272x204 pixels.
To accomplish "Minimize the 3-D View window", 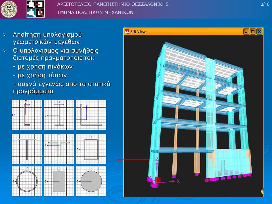I will (x=246, y=32).
